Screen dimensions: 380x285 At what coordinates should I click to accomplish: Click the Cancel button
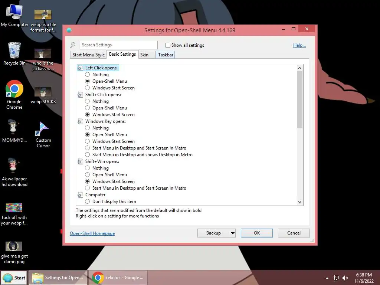[x=294, y=233]
